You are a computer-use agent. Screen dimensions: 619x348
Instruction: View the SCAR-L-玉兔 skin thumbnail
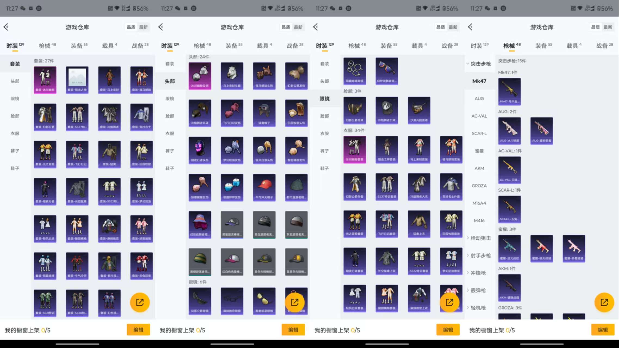pos(510,209)
